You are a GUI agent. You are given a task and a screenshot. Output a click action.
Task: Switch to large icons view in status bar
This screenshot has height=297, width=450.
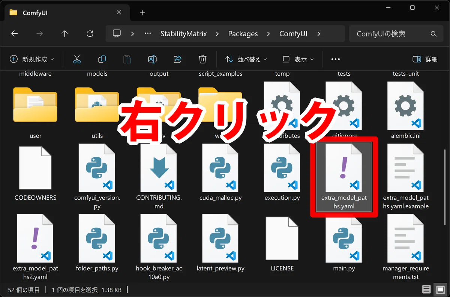pyautogui.click(x=440, y=290)
